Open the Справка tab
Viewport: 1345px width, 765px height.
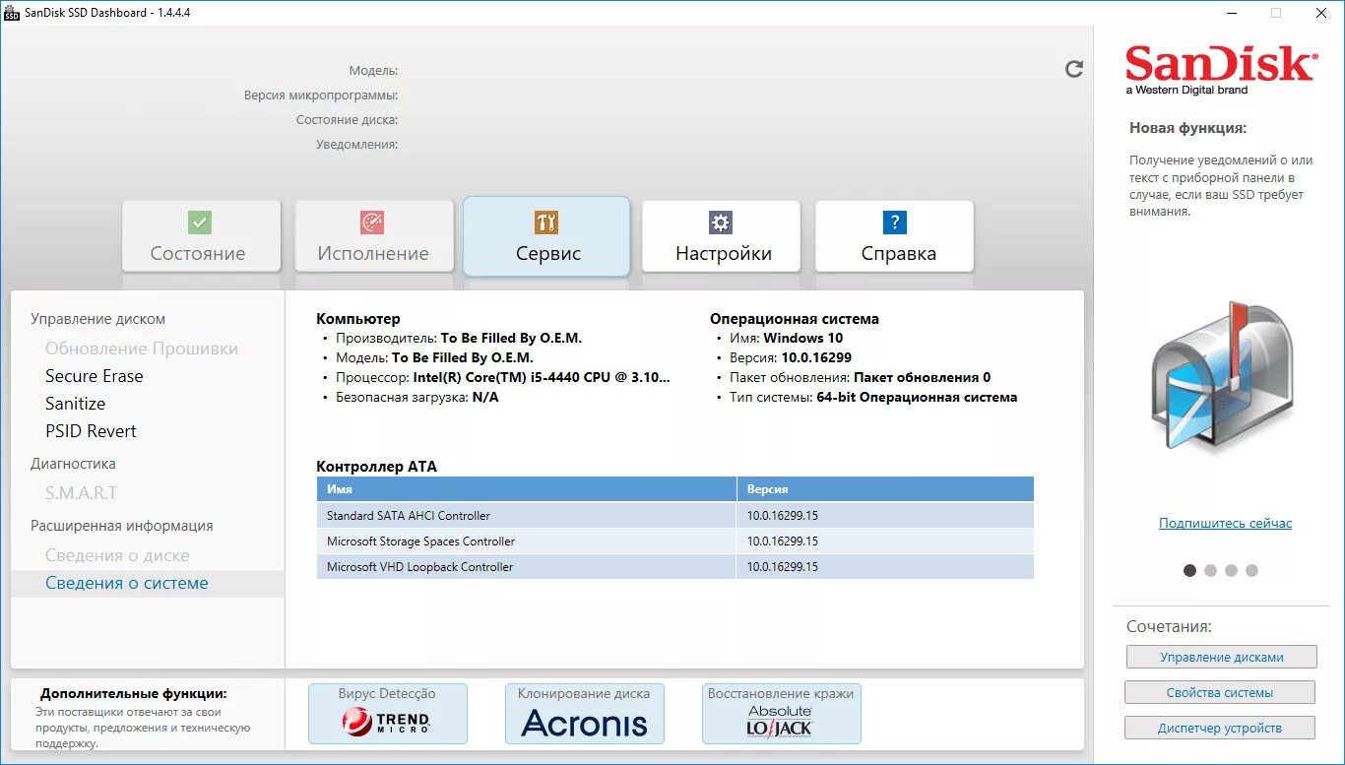tap(894, 236)
